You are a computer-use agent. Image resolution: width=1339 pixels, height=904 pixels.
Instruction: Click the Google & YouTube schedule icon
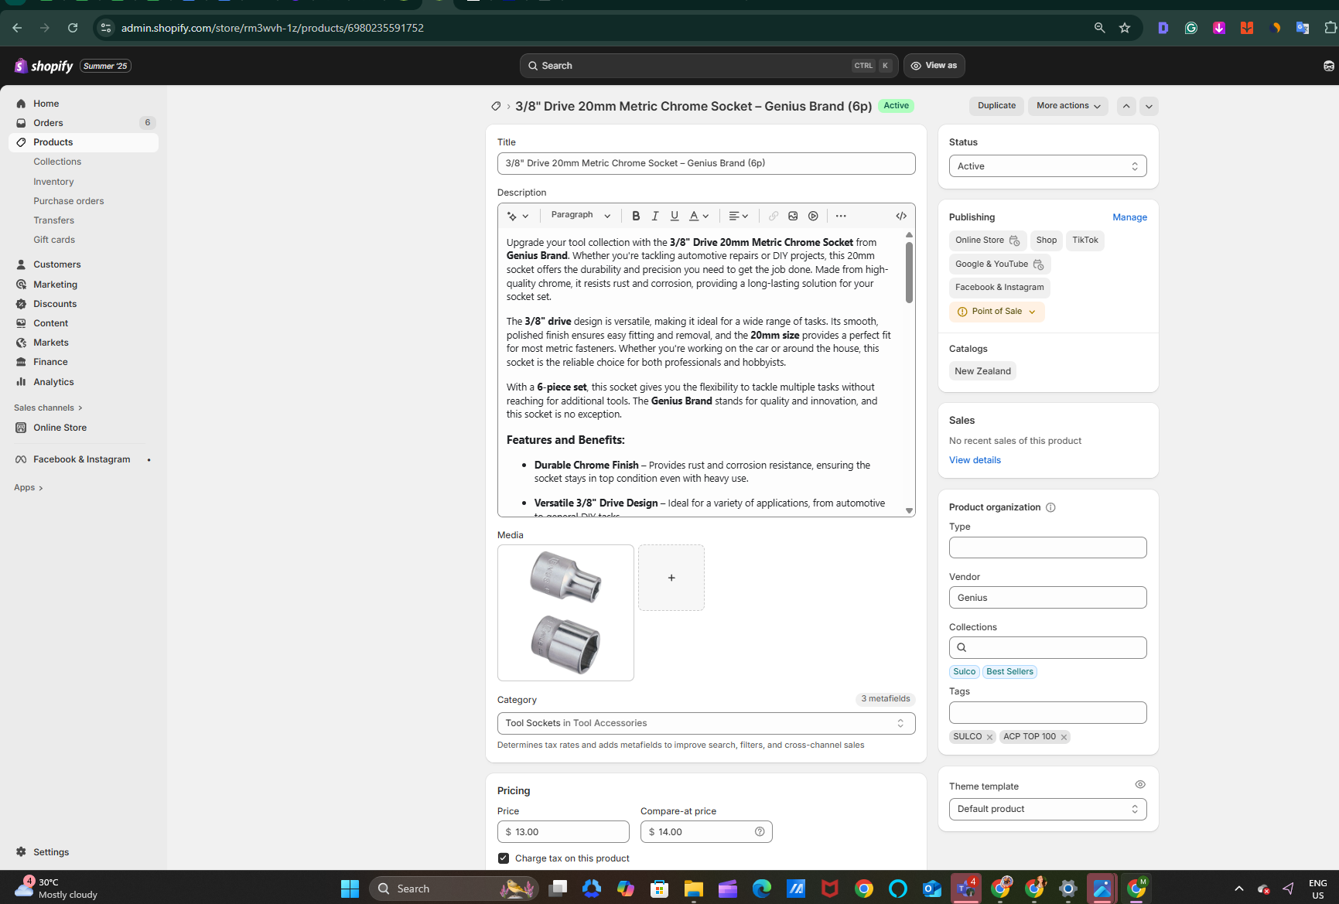1038,264
